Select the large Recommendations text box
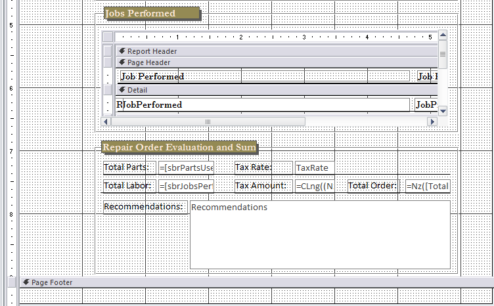Viewport: 494px width, 306px height. coord(320,235)
